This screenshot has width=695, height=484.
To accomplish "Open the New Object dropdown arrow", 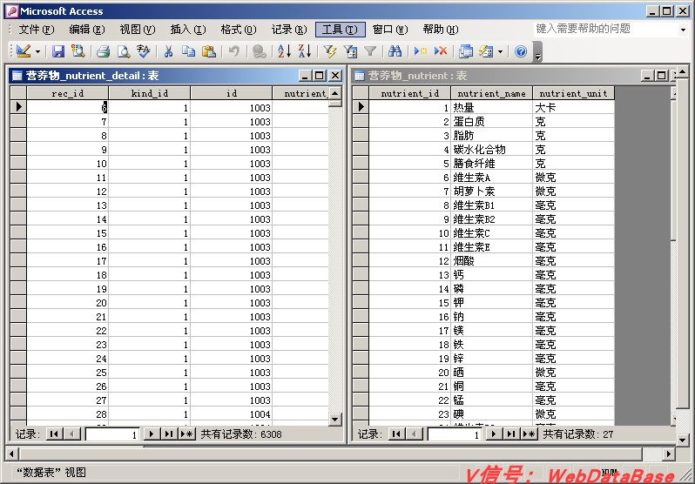I will point(500,52).
